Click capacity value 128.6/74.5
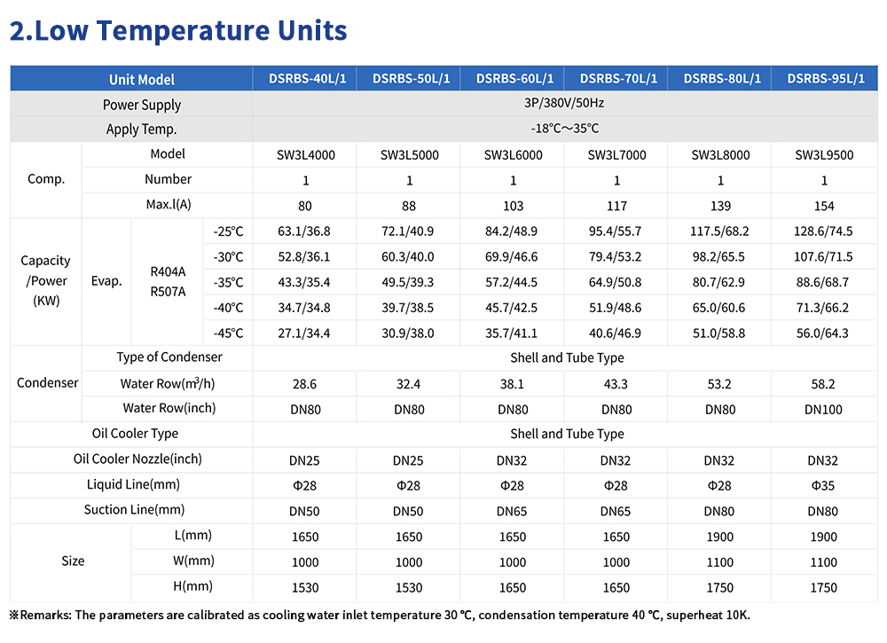Viewport: 887px width, 643px height. point(823,231)
